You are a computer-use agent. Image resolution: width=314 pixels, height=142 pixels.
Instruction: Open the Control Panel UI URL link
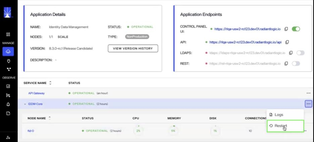247,29
